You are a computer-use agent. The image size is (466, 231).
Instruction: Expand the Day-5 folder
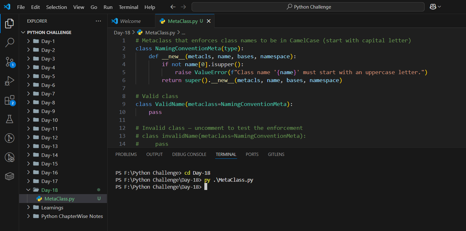coord(28,76)
